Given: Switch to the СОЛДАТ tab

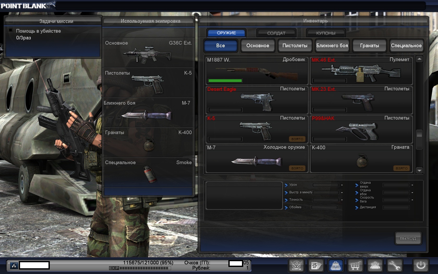Looking at the screenshot, I should [x=276, y=33].
